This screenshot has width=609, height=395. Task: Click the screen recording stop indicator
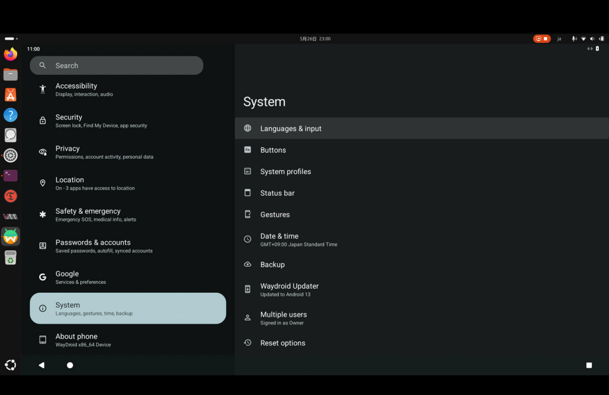(541, 39)
